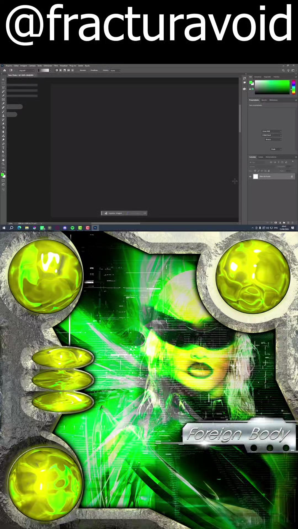Hide the Plano de Fundo layer
This screenshot has height=529, width=298.
tap(250, 177)
